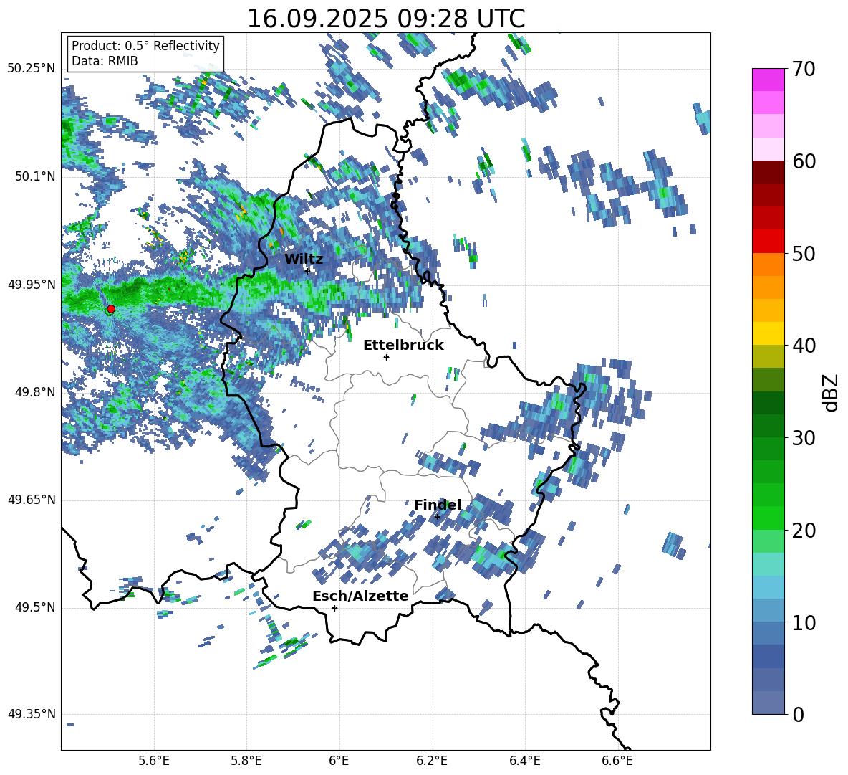Click the 49.35°N latitude label
The width and height of the screenshot is (848, 775).
point(32,714)
